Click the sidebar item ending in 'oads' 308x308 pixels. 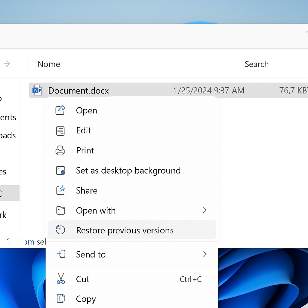(8, 136)
